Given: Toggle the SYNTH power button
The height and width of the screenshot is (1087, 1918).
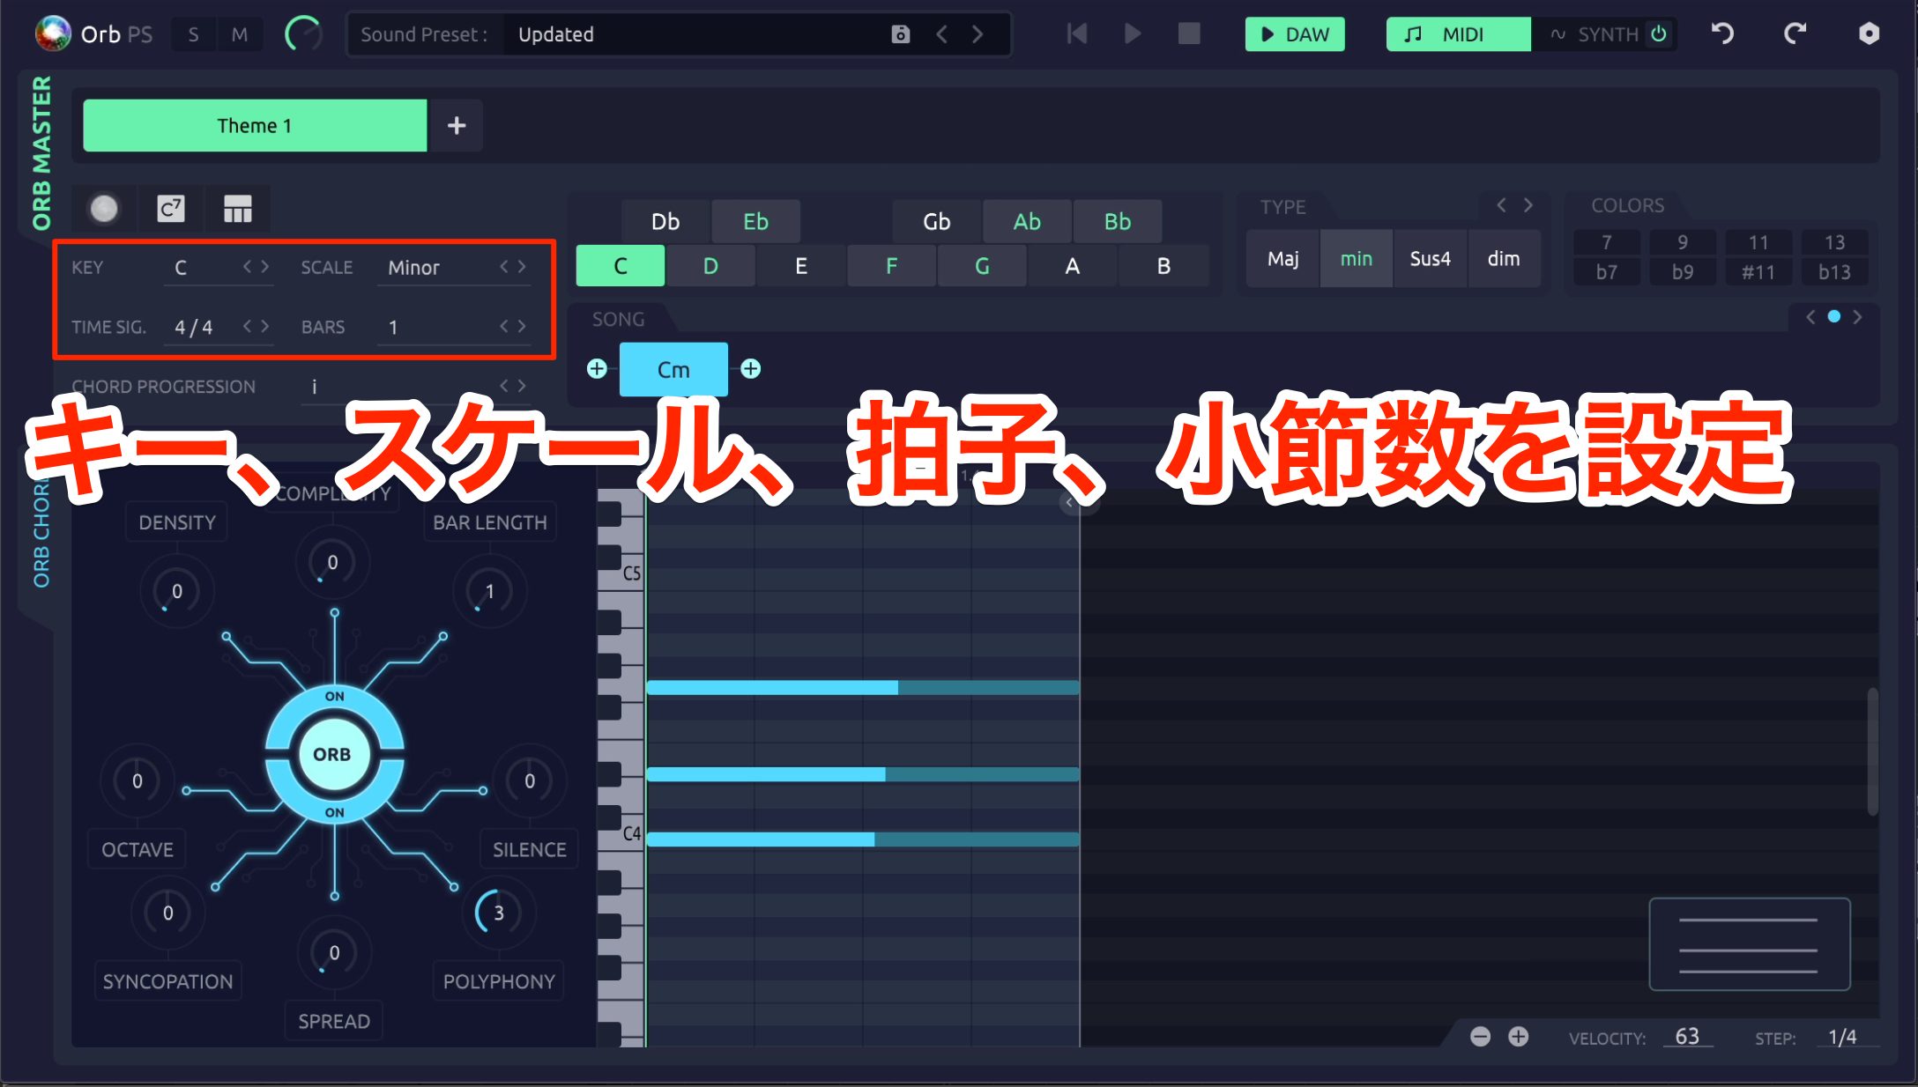Looking at the screenshot, I should click(x=1659, y=34).
